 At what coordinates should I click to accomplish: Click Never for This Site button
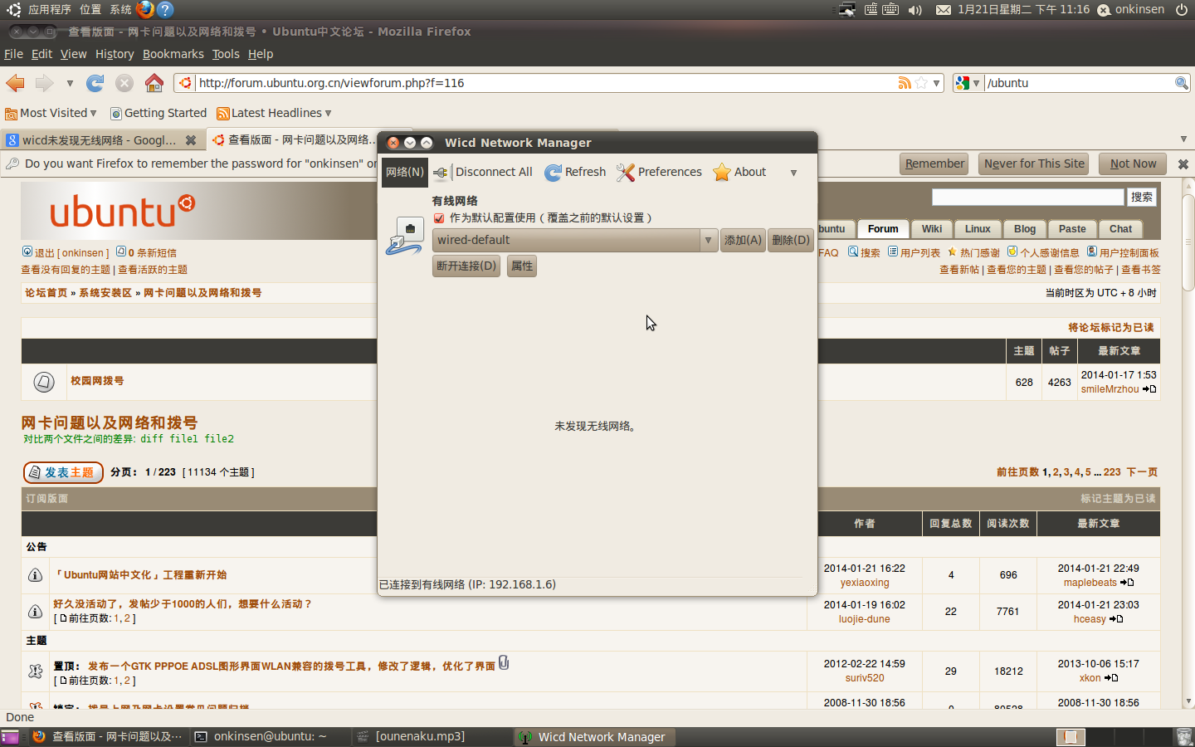[1034, 164]
